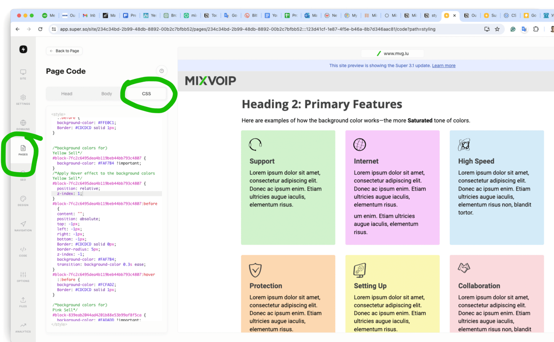Open the Options section
554x342 pixels.
23,277
